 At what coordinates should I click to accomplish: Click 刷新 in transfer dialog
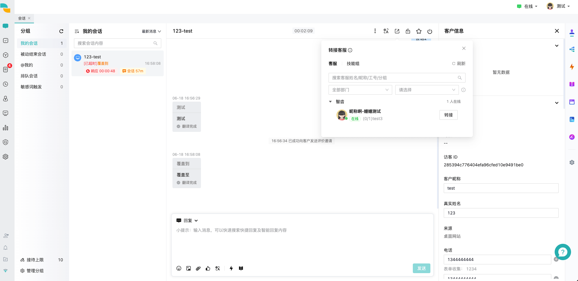pyautogui.click(x=459, y=64)
